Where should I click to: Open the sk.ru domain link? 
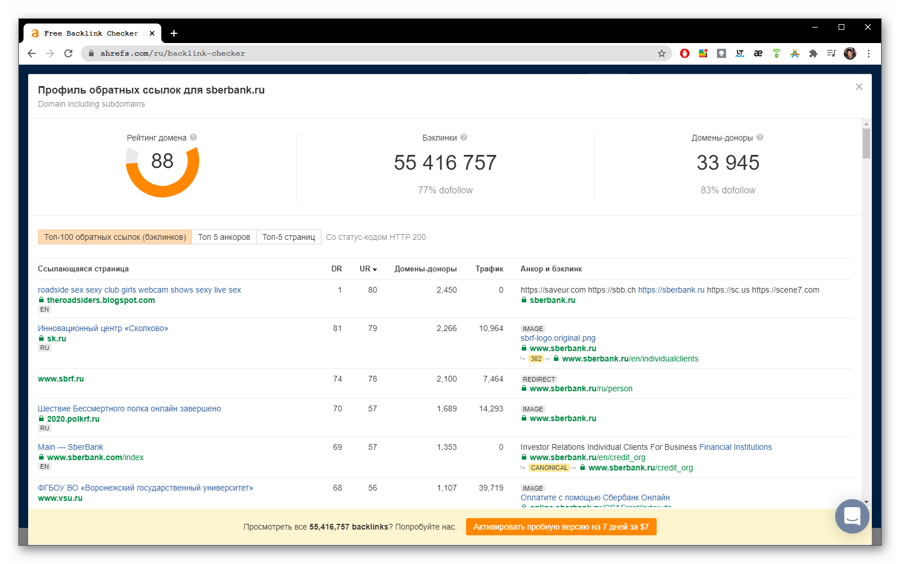tap(56, 339)
